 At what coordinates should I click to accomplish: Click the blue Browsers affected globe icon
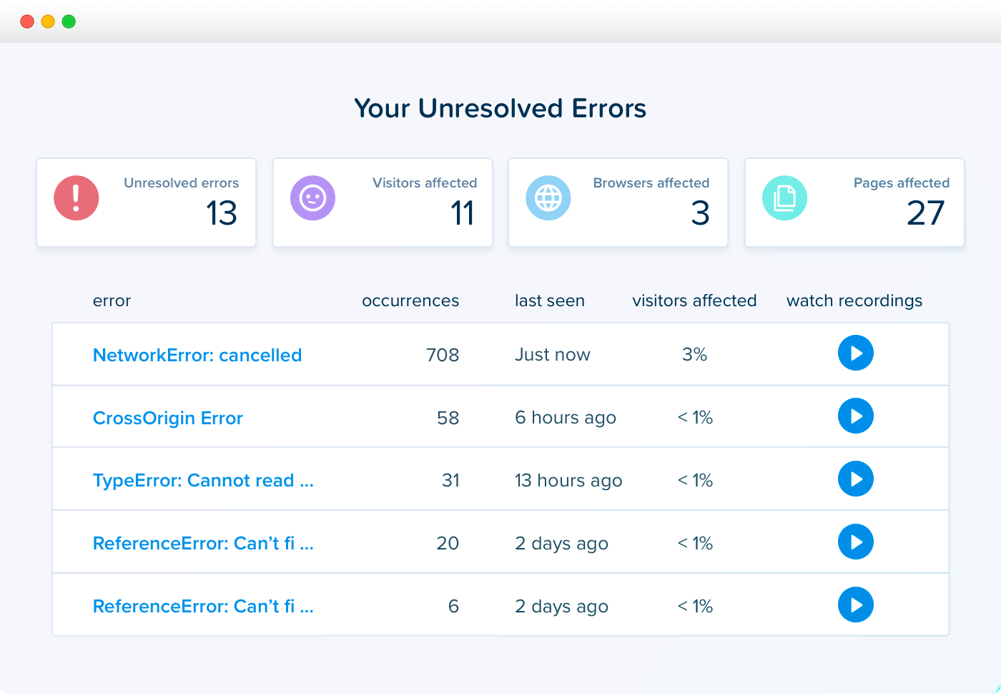point(548,198)
